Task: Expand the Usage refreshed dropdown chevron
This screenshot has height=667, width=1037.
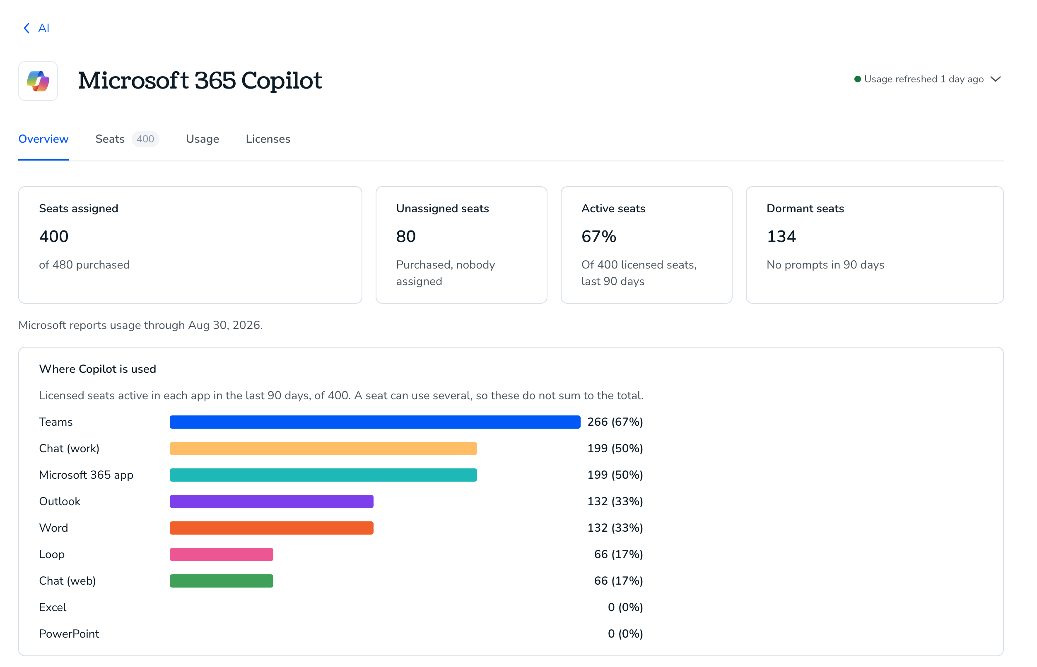Action: [996, 79]
